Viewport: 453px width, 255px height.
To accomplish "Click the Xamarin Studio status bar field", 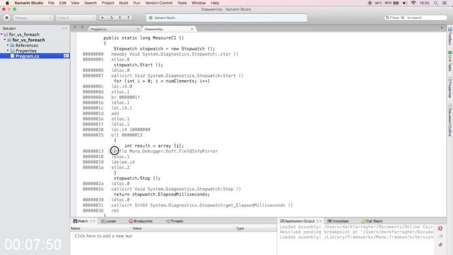I will [x=226, y=18].
